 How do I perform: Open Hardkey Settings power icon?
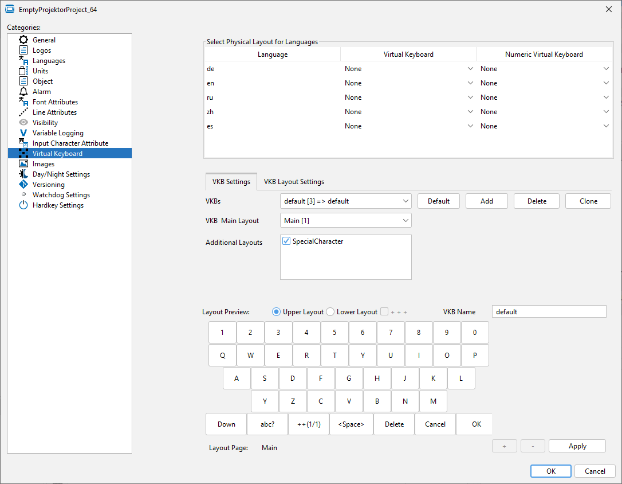tap(23, 205)
